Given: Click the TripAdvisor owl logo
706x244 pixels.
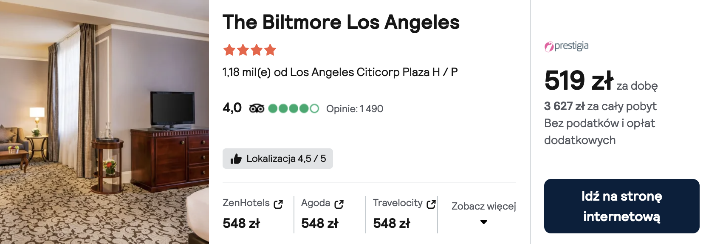Looking at the screenshot, I should [x=257, y=108].
